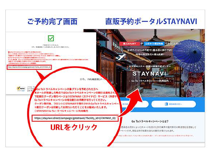Image resolution: width=214 pixels, height=153 pixels.
Task: Click the left white pill button for travelers
Action: pos(134,104)
